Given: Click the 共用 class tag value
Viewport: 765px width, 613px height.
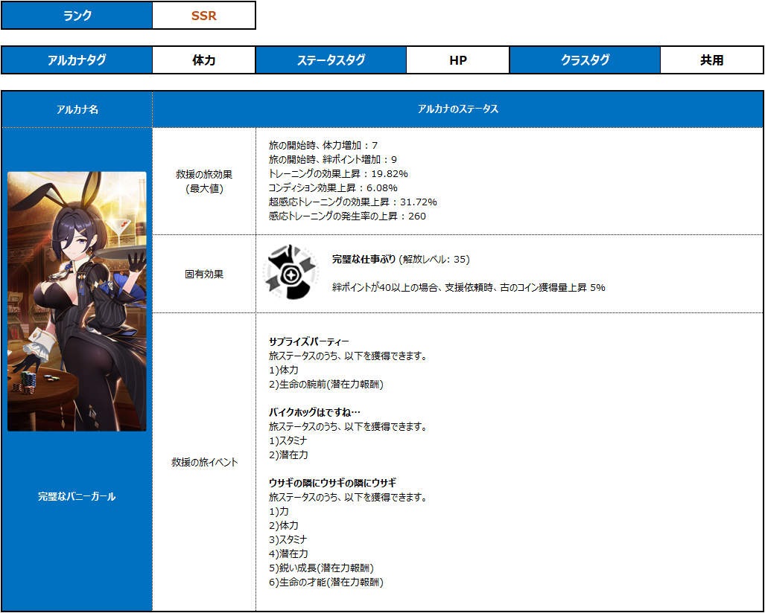Looking at the screenshot, I should (x=712, y=60).
